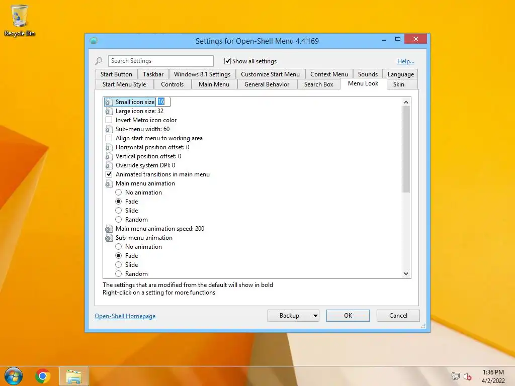The height and width of the screenshot is (386, 515).
Task: Focus the Search Settings input field
Action: click(x=160, y=61)
